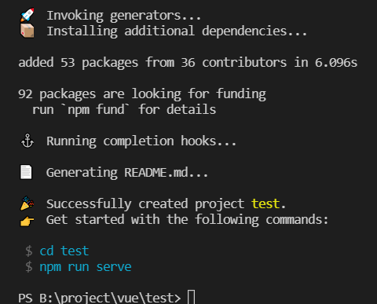
Task: Click the pointing hand emoji icon
Action: [27, 221]
